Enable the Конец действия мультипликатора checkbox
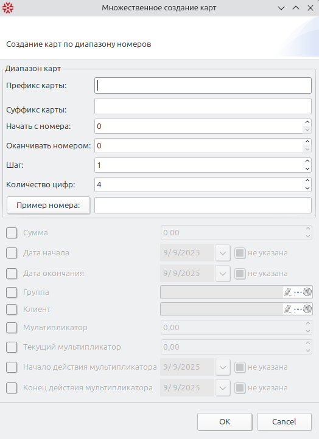The image size is (319, 439). [12, 388]
